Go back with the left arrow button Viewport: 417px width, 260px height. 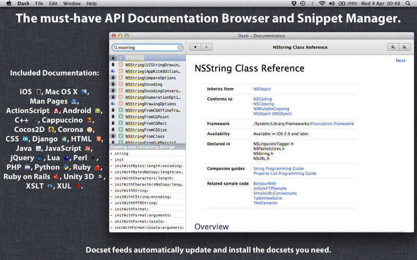195,47
